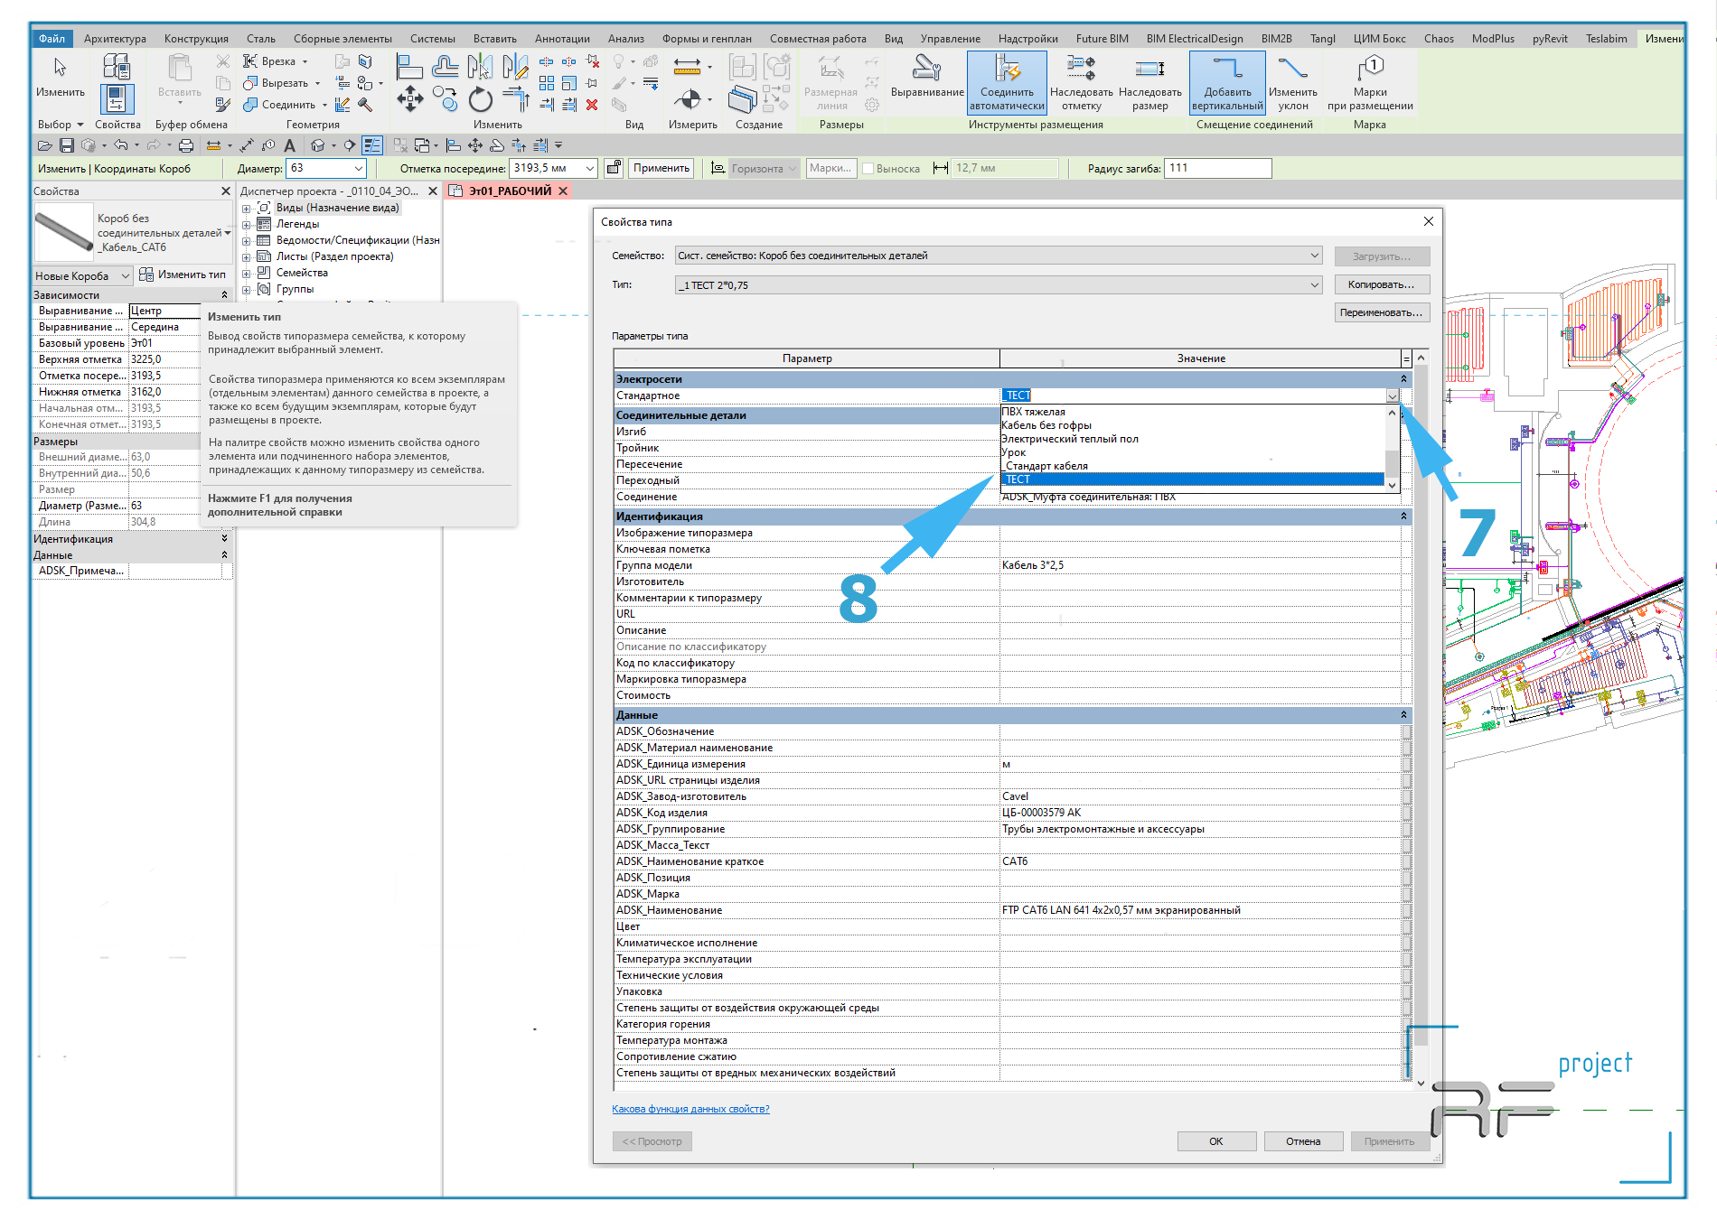Click the Изменить уклон tool
Viewport: 1717px width, 1219px height.
[x=1292, y=82]
